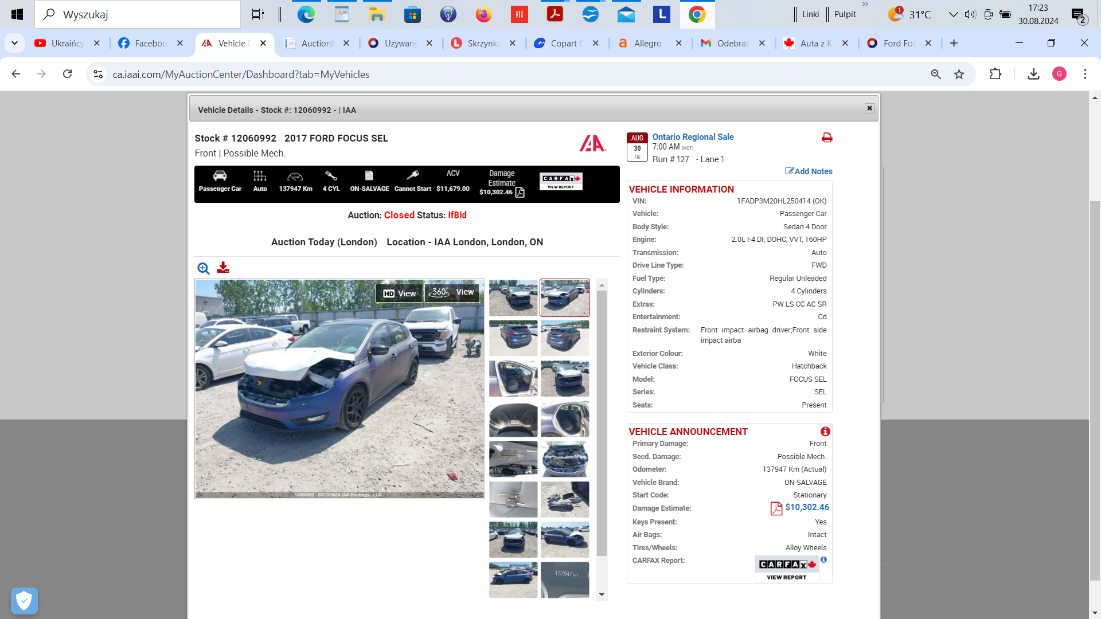The width and height of the screenshot is (1101, 619).
Task: Expand the tab search dropdown
Action: point(14,43)
